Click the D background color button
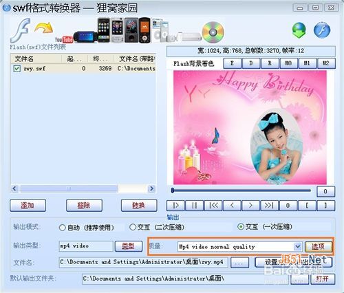The height and width of the screenshot is (293, 344). pyautogui.click(x=251, y=63)
